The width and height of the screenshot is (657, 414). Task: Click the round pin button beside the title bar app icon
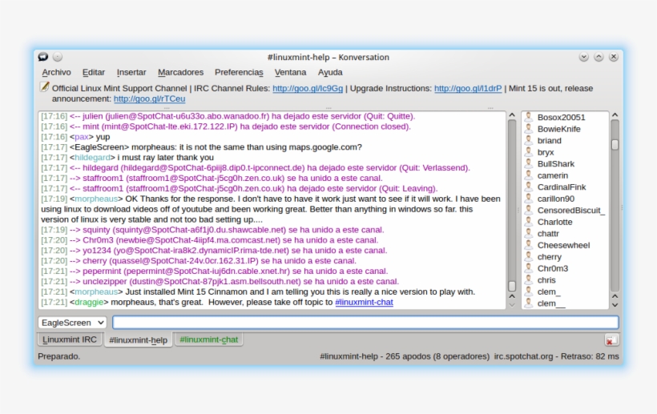(x=58, y=57)
